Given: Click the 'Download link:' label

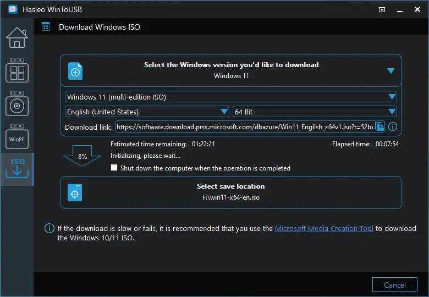Looking at the screenshot, I should pyautogui.click(x=88, y=127).
